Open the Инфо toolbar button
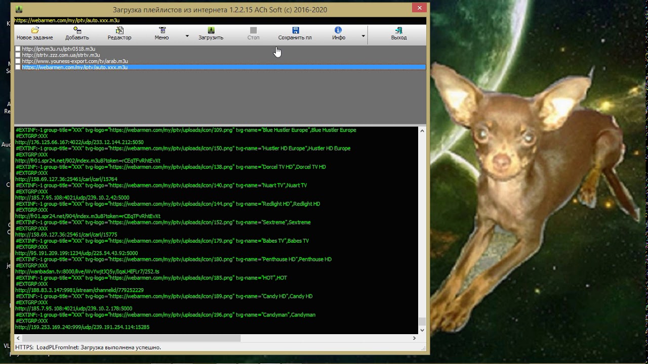This screenshot has height=364, width=648. pos(339,34)
